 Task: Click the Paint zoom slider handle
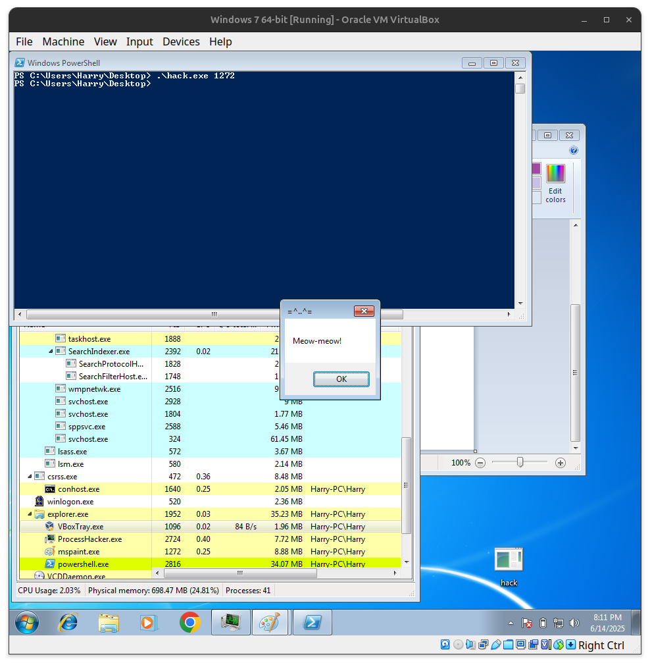[520, 462]
